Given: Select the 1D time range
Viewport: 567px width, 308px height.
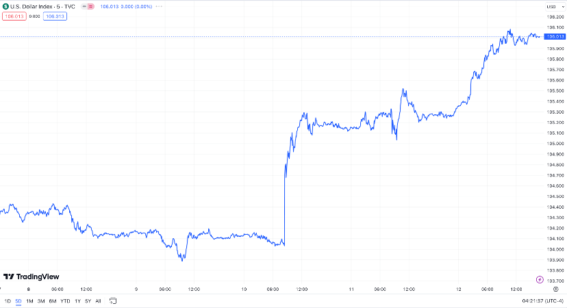Looking at the screenshot, I should (x=8, y=300).
